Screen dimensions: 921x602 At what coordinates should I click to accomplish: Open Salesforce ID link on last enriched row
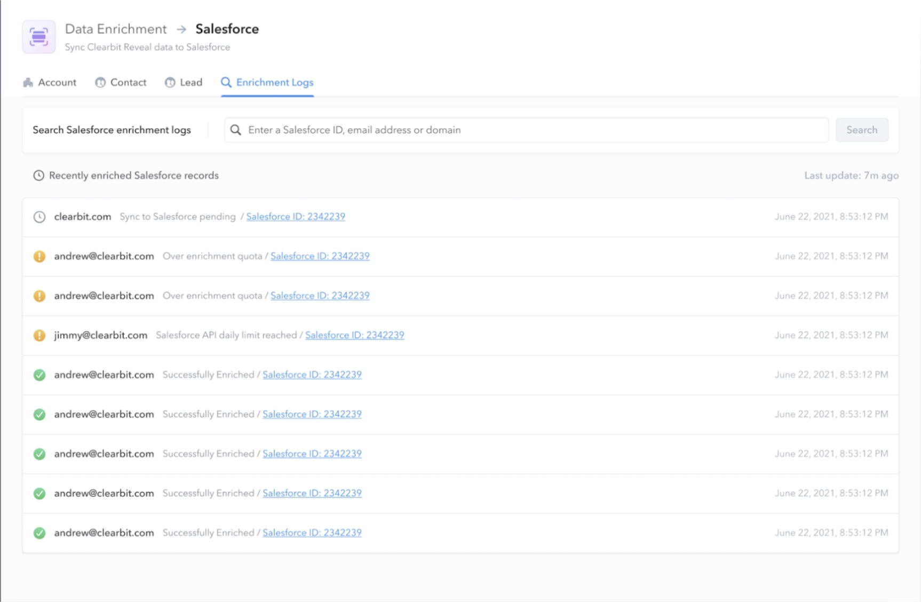312,533
